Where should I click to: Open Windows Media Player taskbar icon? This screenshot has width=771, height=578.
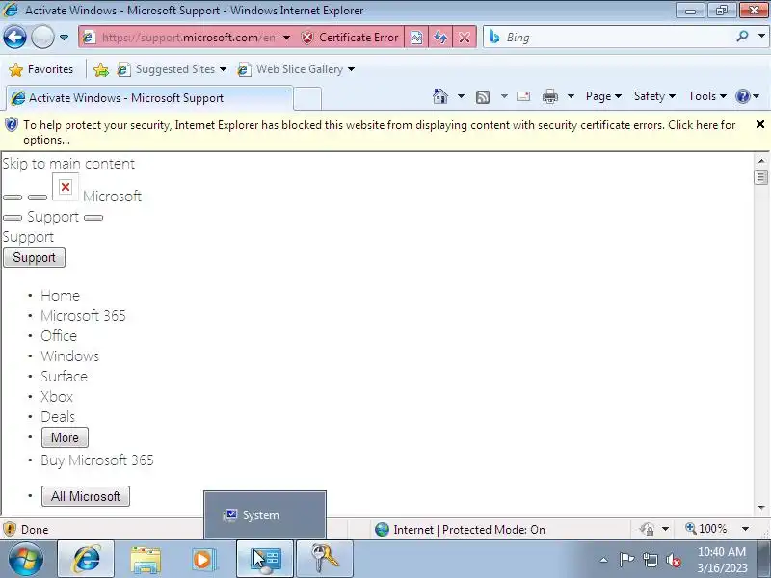[204, 559]
